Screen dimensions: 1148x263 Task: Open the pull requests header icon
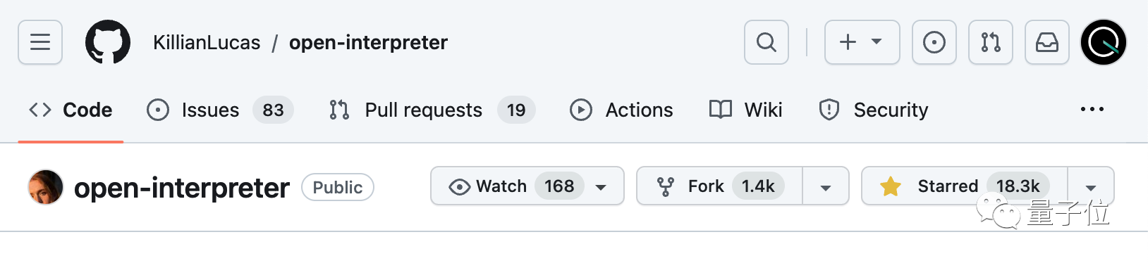click(x=991, y=42)
